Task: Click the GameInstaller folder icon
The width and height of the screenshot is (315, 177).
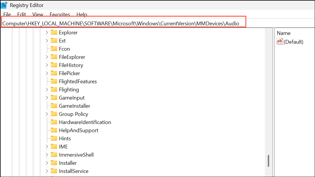Action: tap(54, 106)
